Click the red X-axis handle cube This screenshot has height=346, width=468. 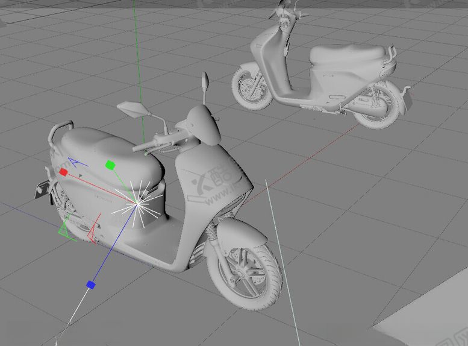[63, 172]
